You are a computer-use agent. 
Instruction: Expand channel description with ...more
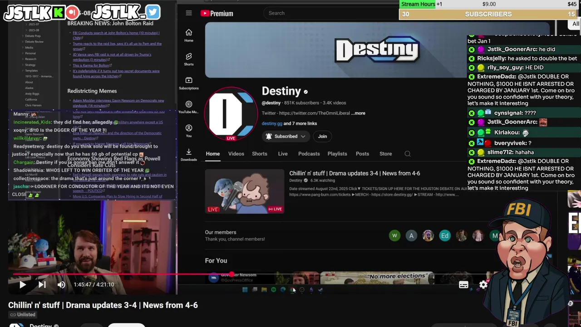point(358,113)
